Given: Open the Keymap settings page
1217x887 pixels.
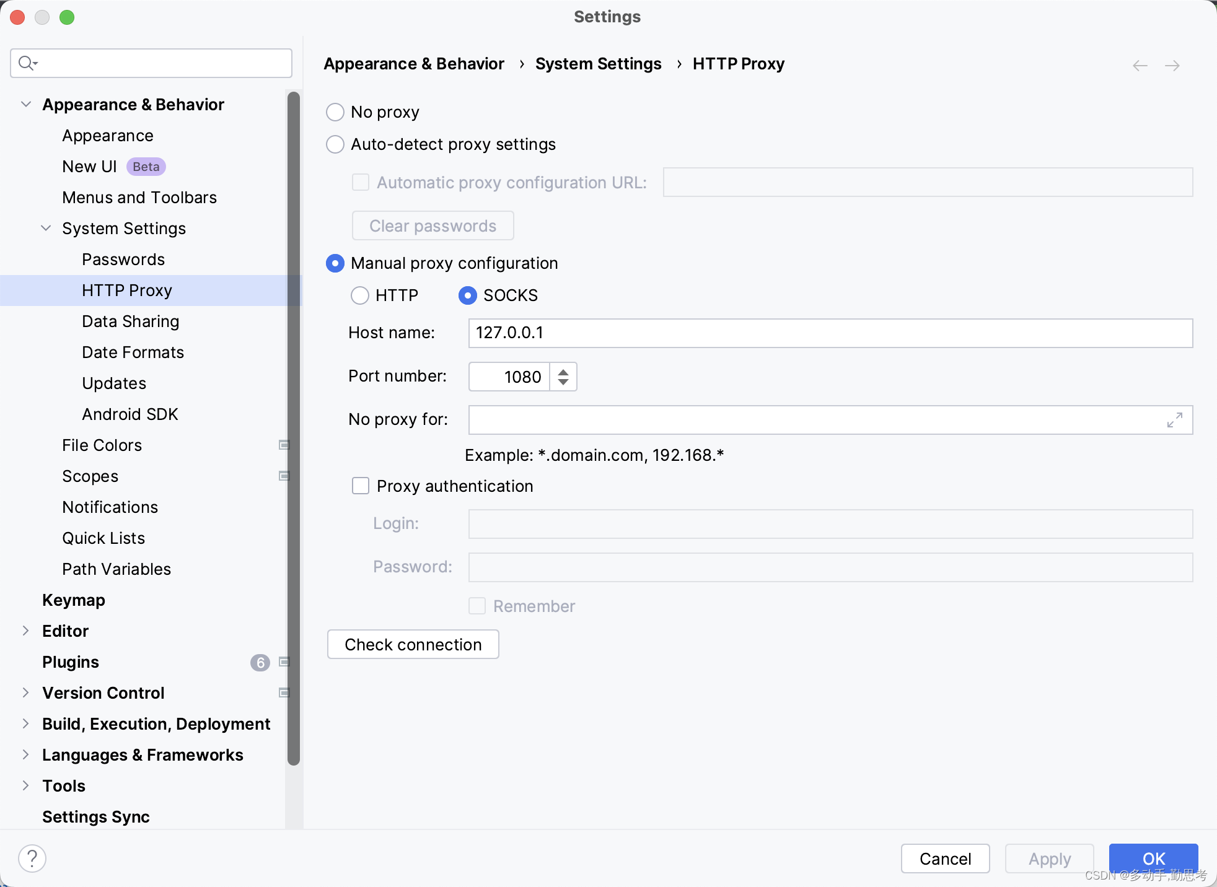Looking at the screenshot, I should 74,600.
